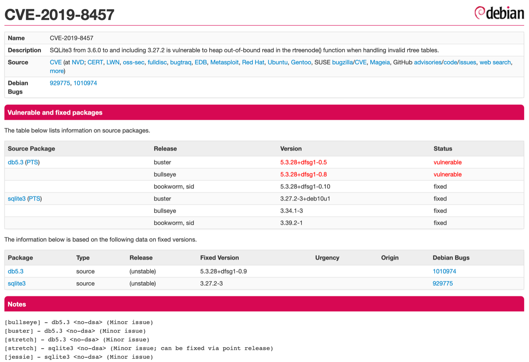Click the Debian logo
This screenshot has height=362, width=529.
(499, 13)
